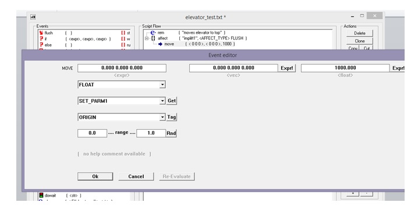Click the Get button
418x220 pixels.
coord(172,101)
